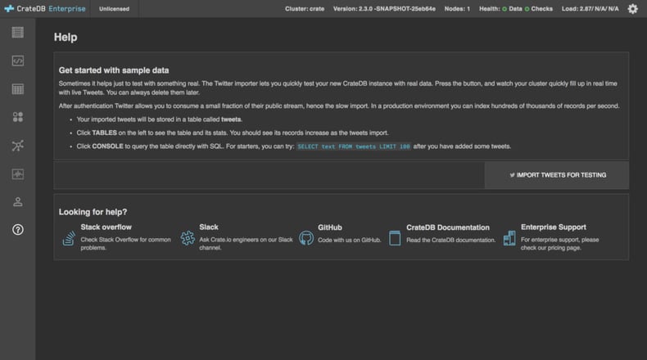Open the Users/privileges icon
Screen dimensions: 647x360
[18, 201]
